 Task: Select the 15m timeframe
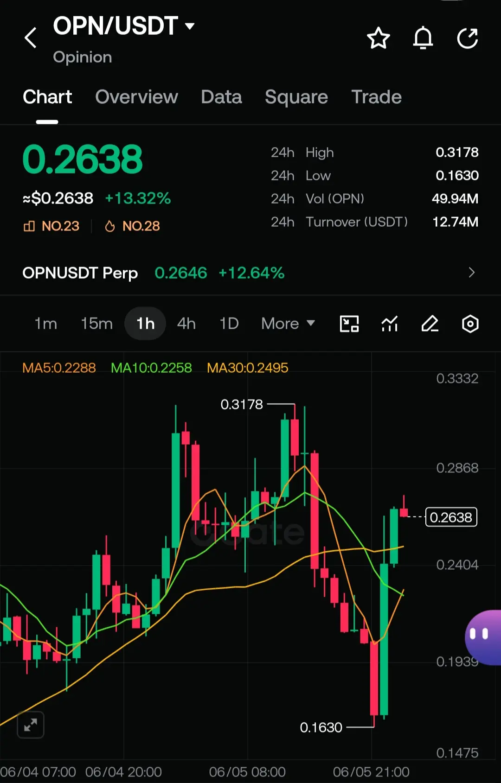click(96, 324)
